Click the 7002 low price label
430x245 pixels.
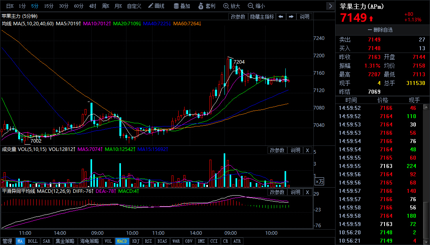click(x=36, y=141)
